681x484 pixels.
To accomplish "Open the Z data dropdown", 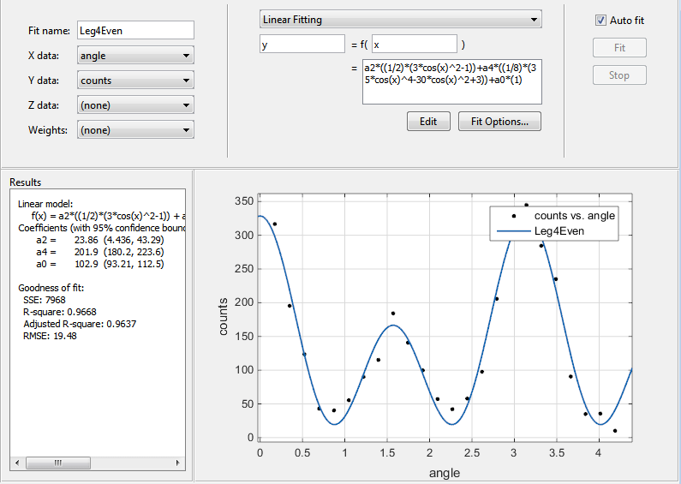I will [x=135, y=105].
